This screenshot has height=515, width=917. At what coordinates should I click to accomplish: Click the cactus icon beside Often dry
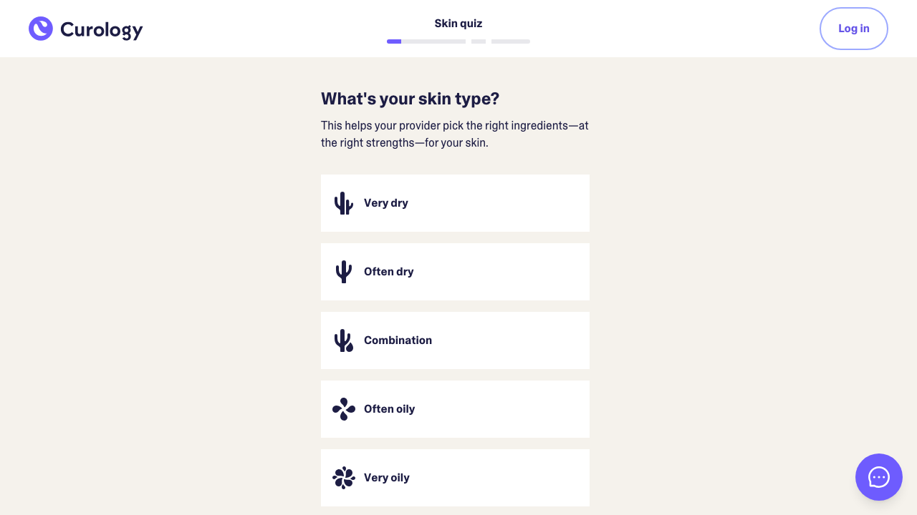(x=344, y=272)
